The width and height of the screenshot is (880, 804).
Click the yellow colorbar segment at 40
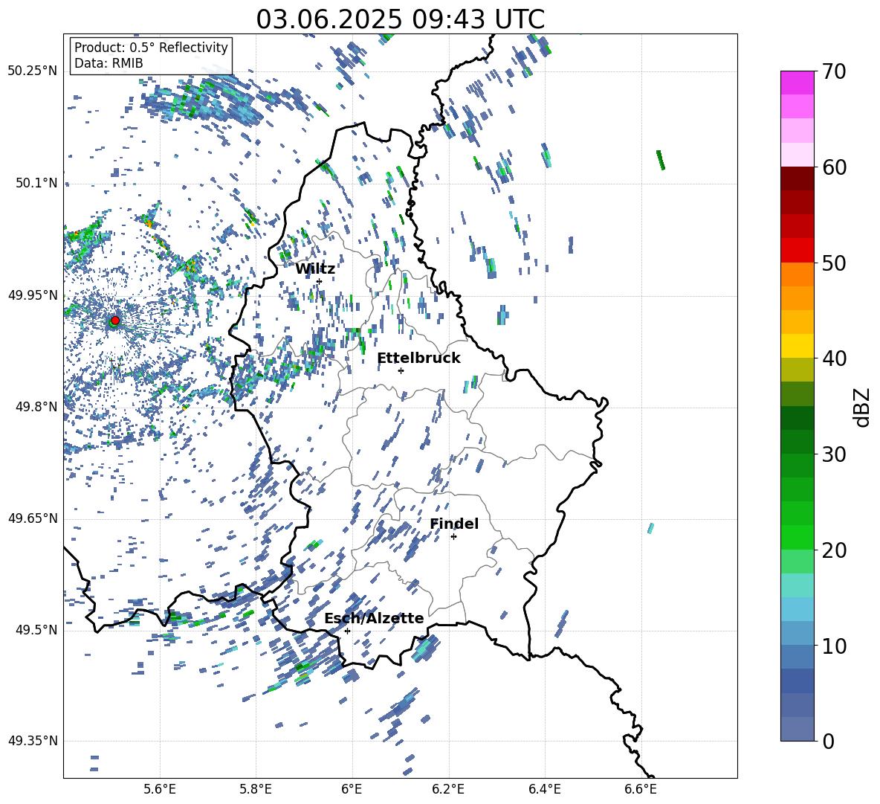click(797, 346)
